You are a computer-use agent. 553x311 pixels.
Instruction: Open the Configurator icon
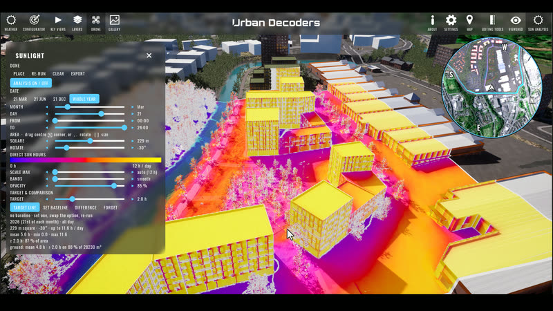(x=34, y=23)
